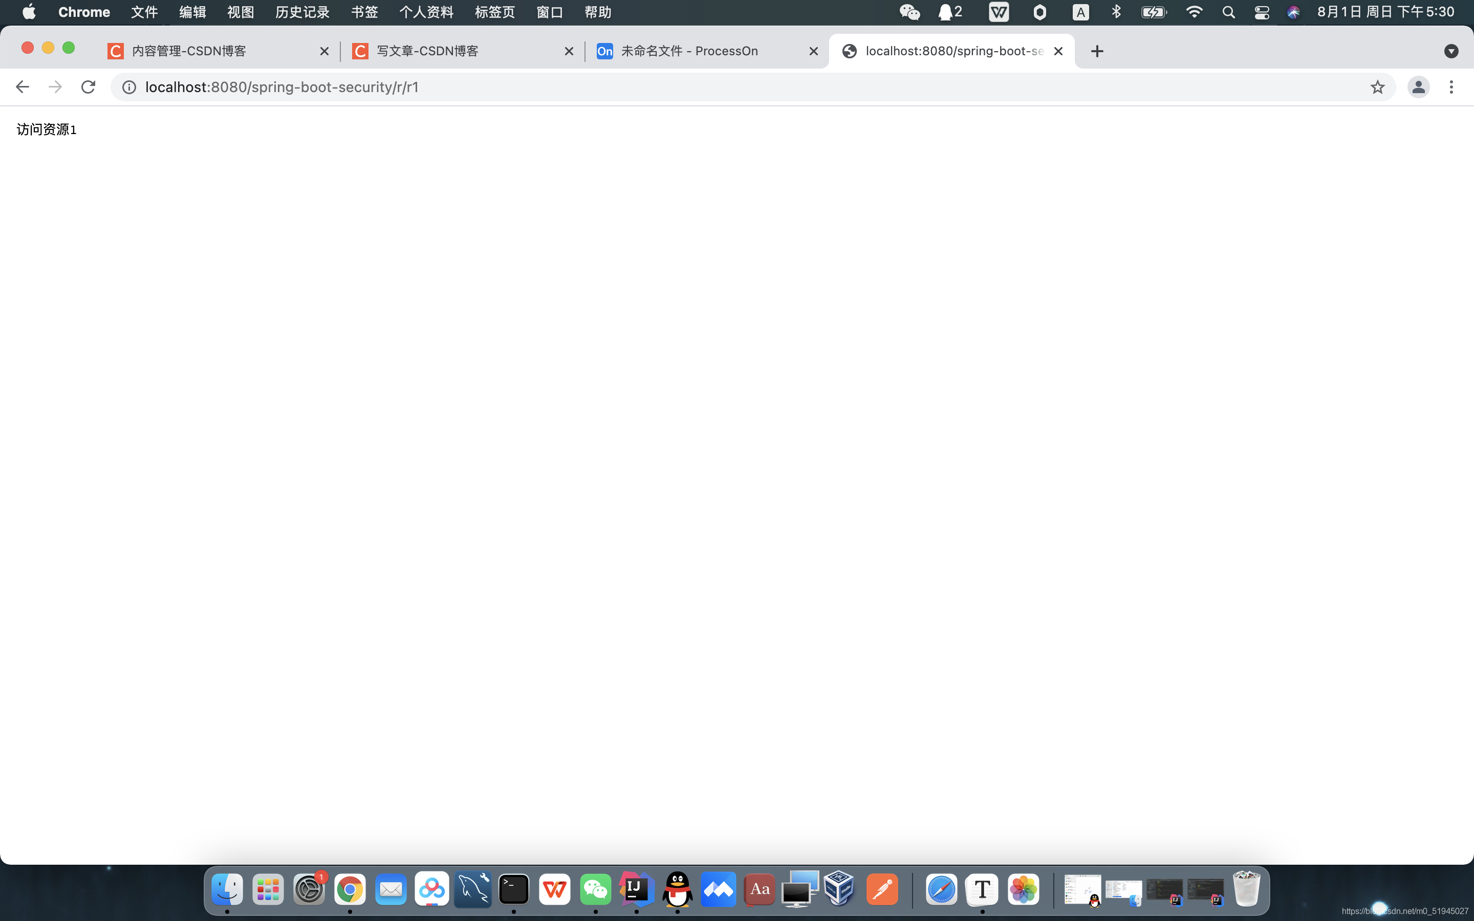Expand the tab search dropdown arrow

[x=1451, y=51]
